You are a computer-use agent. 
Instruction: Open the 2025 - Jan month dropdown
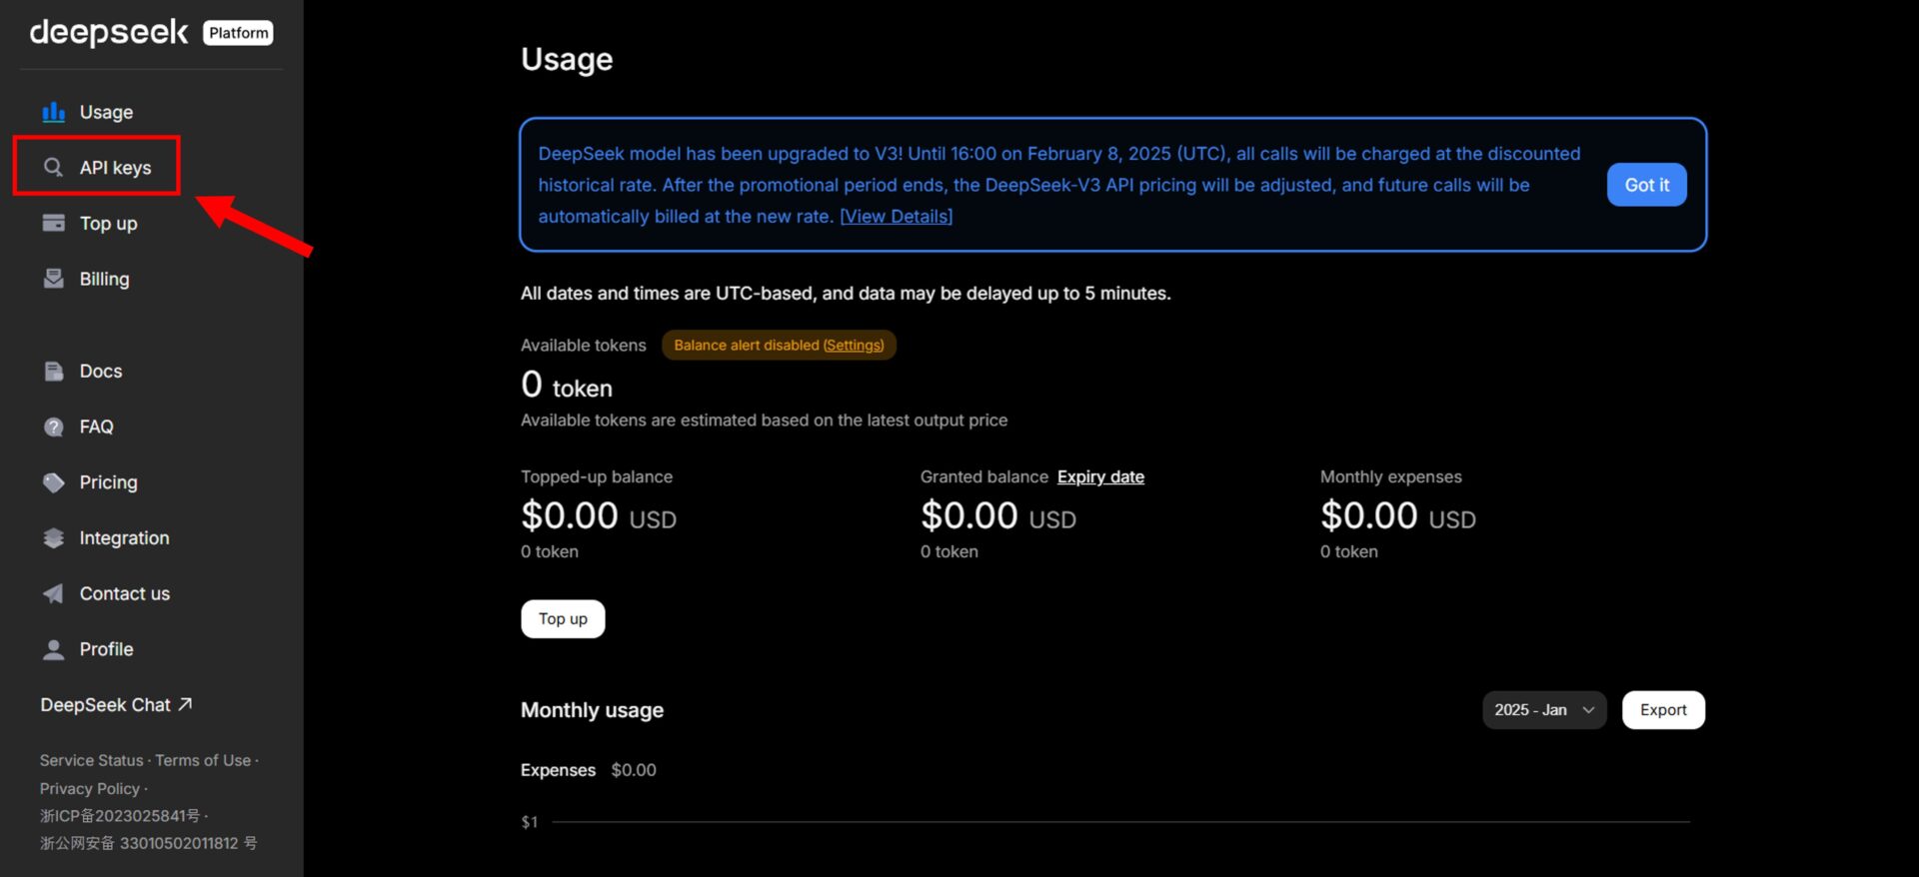(x=1543, y=710)
